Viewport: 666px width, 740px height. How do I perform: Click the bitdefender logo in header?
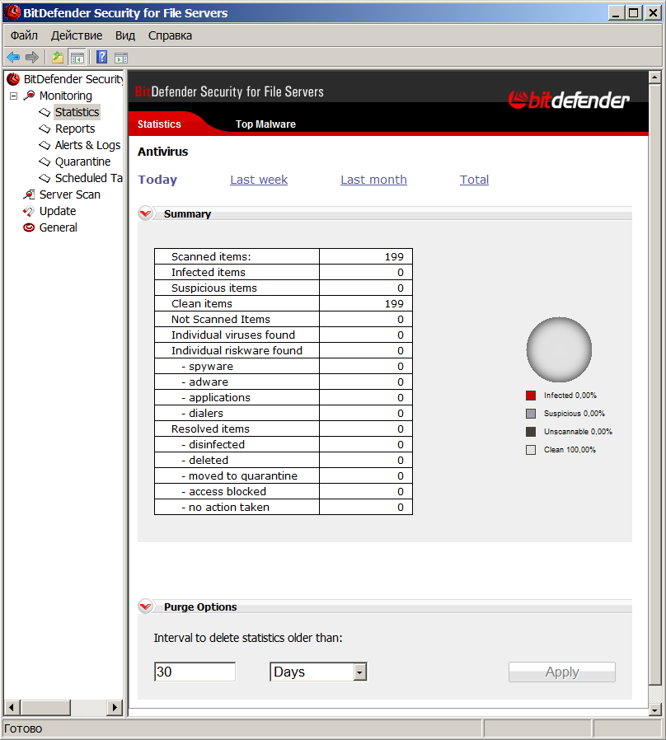point(569,100)
